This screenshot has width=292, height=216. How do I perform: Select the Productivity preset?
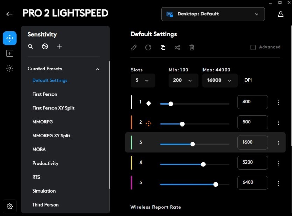(44, 163)
